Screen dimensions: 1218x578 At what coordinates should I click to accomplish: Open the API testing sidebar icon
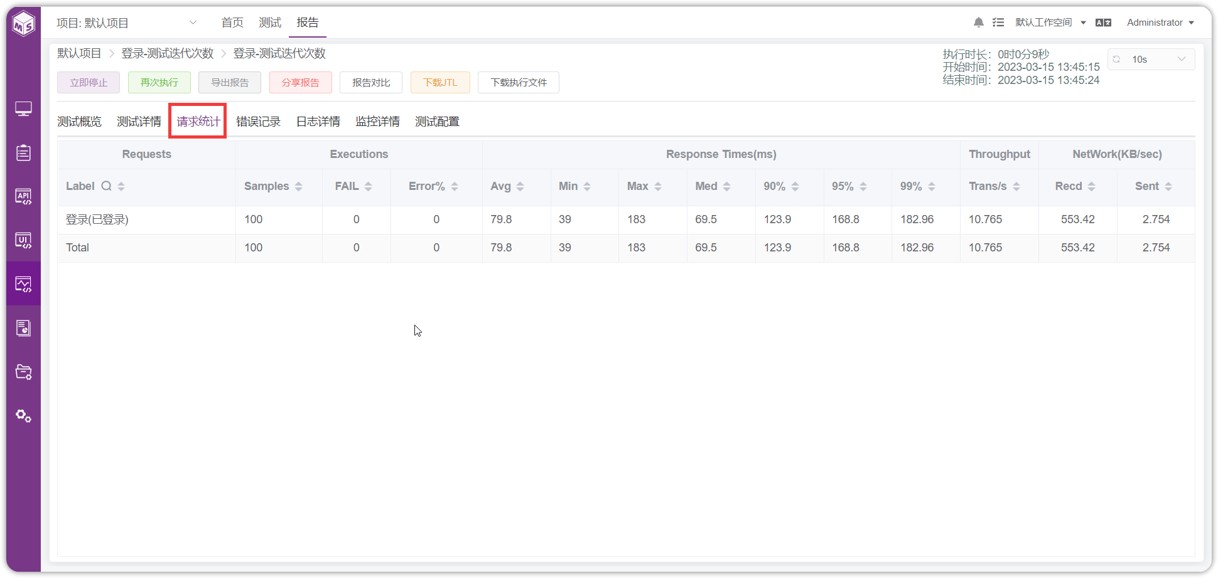click(x=23, y=197)
